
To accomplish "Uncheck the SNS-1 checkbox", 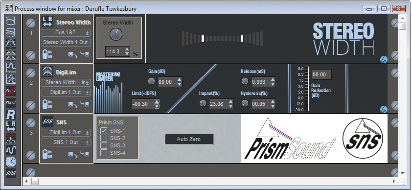I will click(x=104, y=131).
